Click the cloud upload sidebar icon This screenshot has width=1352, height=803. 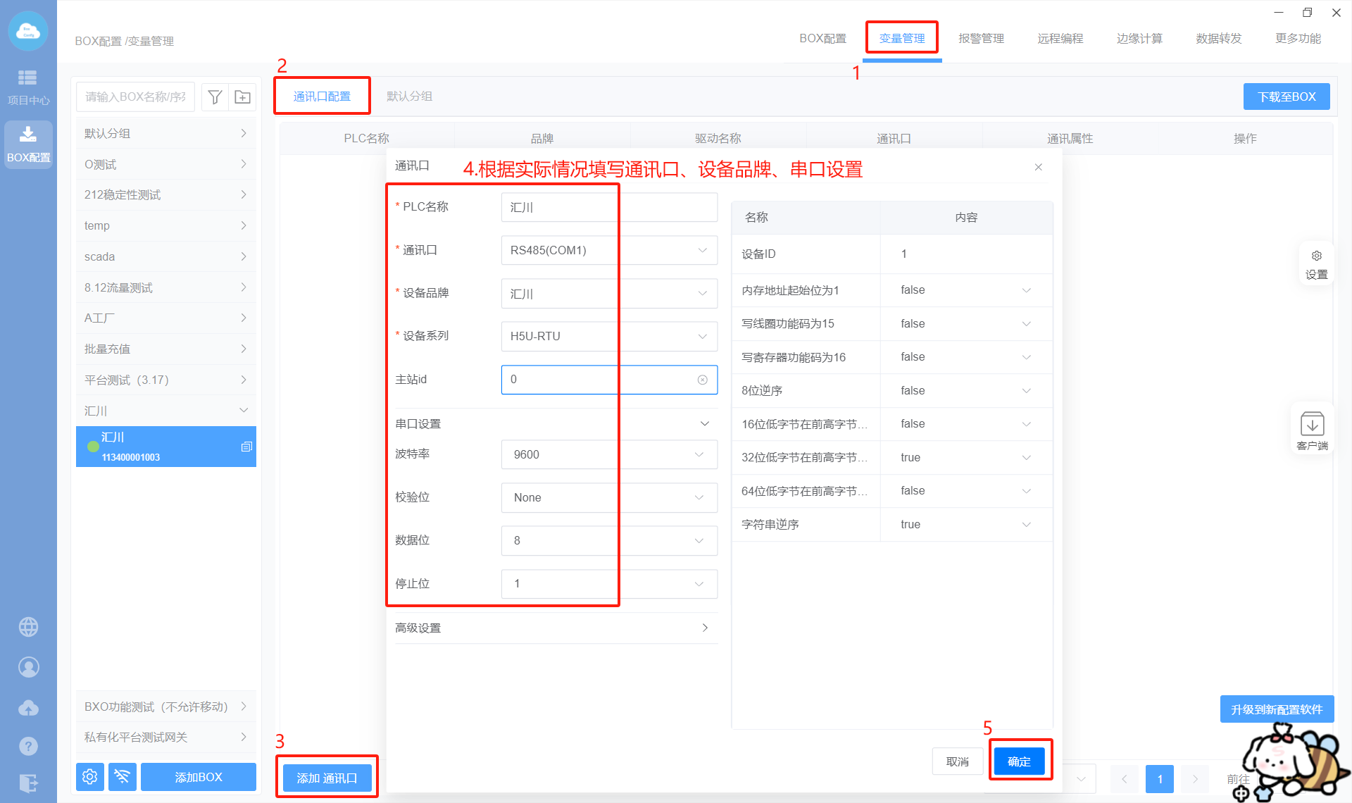tap(28, 707)
